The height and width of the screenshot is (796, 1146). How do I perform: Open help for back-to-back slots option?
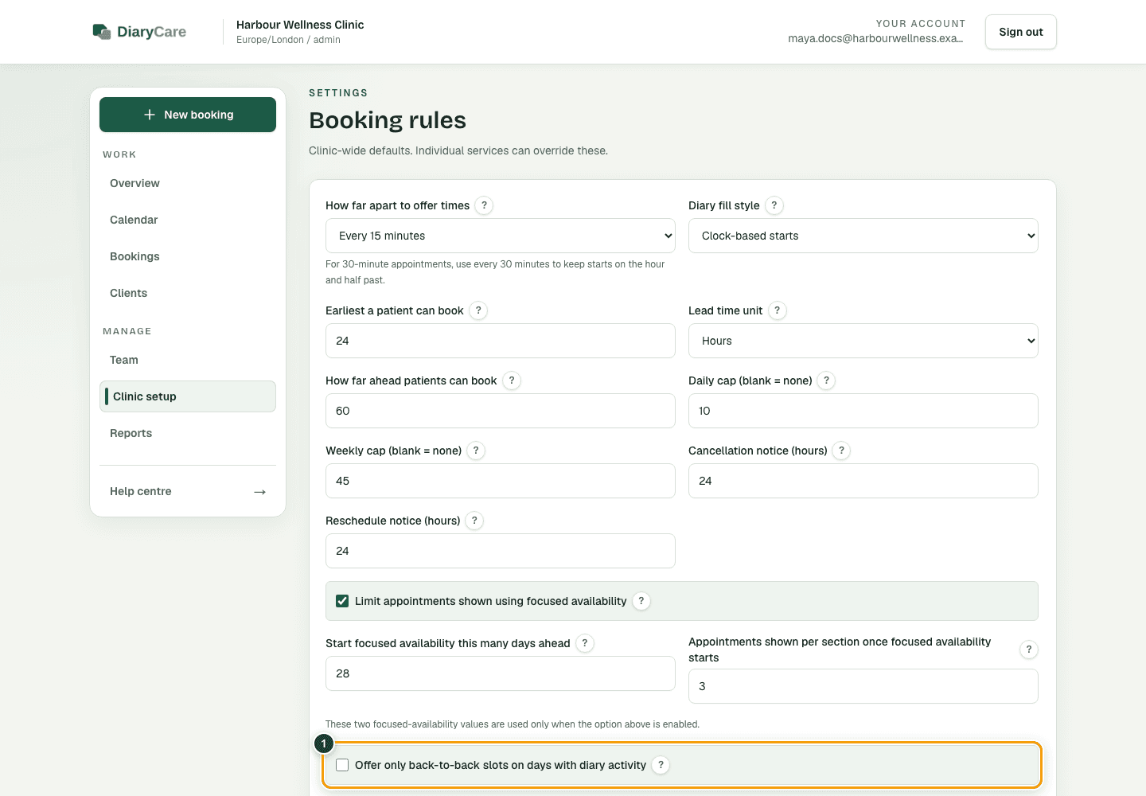click(x=661, y=765)
